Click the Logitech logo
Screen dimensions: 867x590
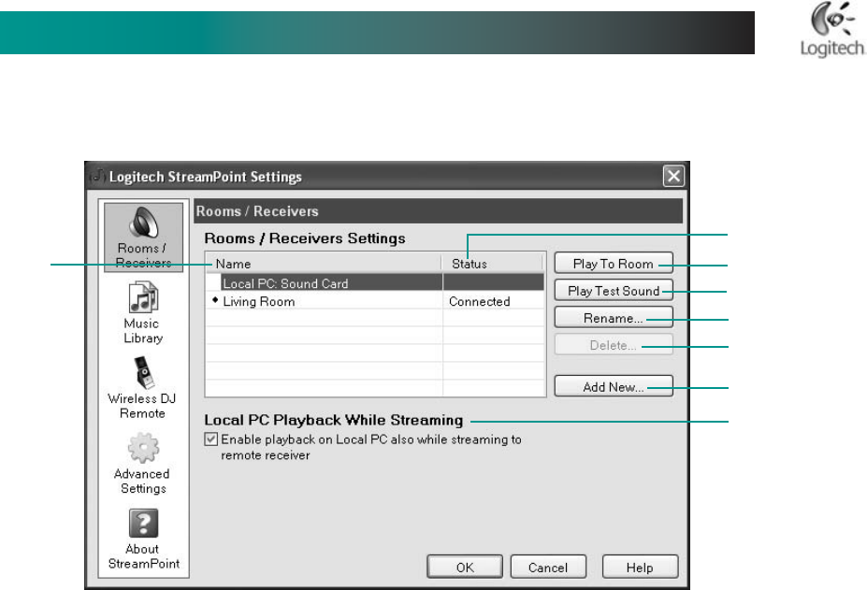click(832, 30)
